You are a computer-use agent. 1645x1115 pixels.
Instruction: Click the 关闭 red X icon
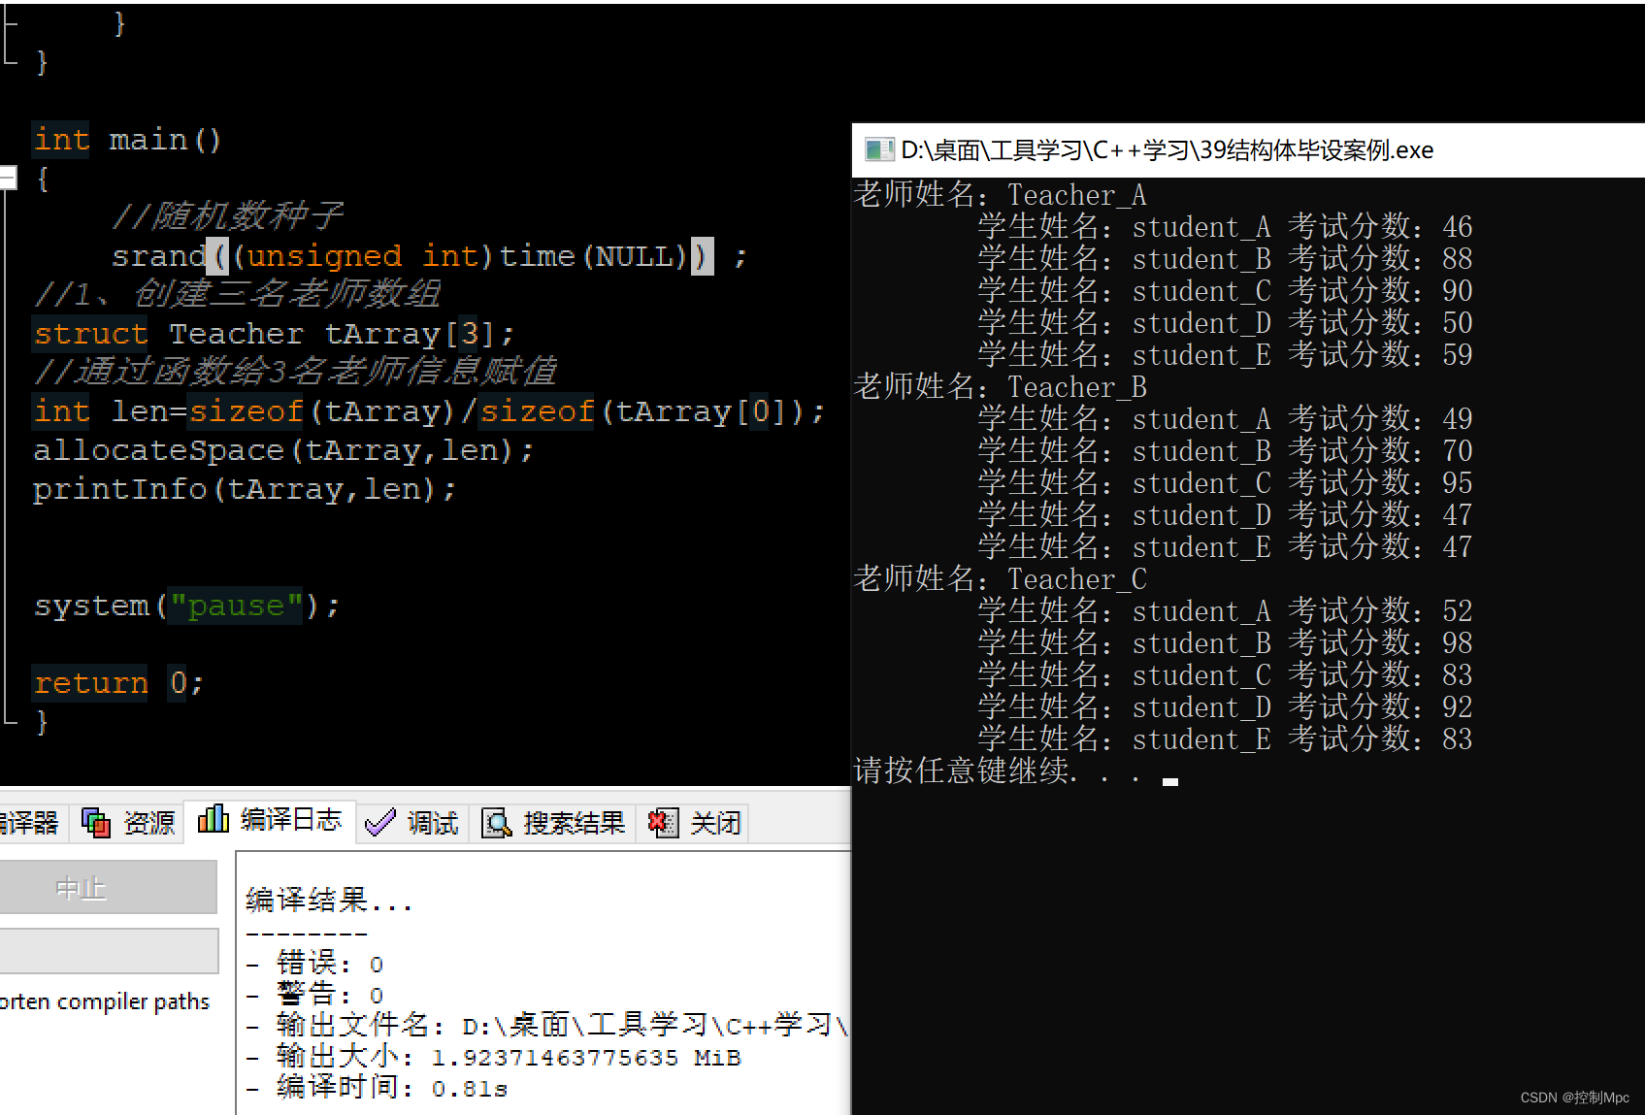pos(664,823)
